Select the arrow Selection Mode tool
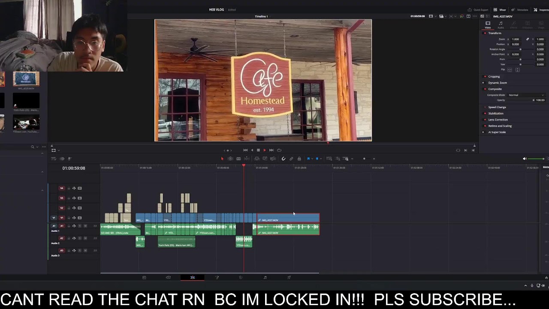 [x=222, y=159]
